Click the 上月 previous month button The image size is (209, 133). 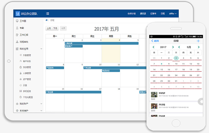(x=49, y=28)
